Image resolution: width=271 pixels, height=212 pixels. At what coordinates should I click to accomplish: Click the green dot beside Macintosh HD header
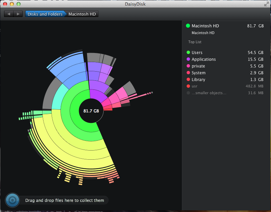(x=188, y=26)
